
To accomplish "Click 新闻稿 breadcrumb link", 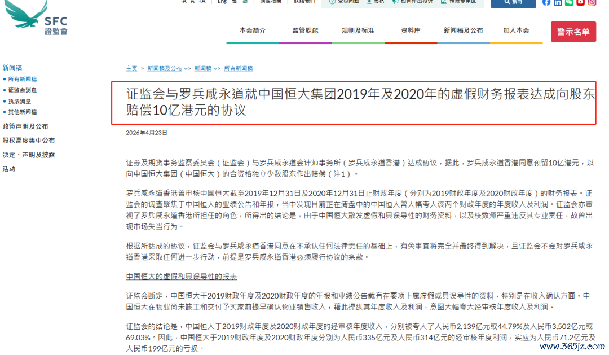I will 203,68.
